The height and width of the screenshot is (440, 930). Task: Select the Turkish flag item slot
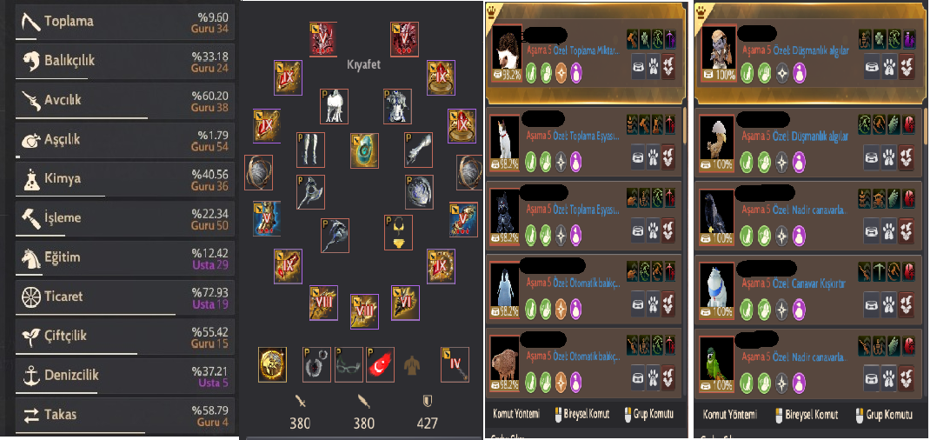tap(380, 364)
